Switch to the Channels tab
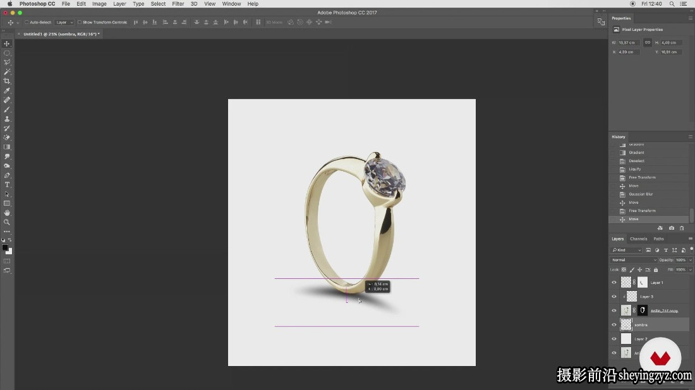 (638, 239)
